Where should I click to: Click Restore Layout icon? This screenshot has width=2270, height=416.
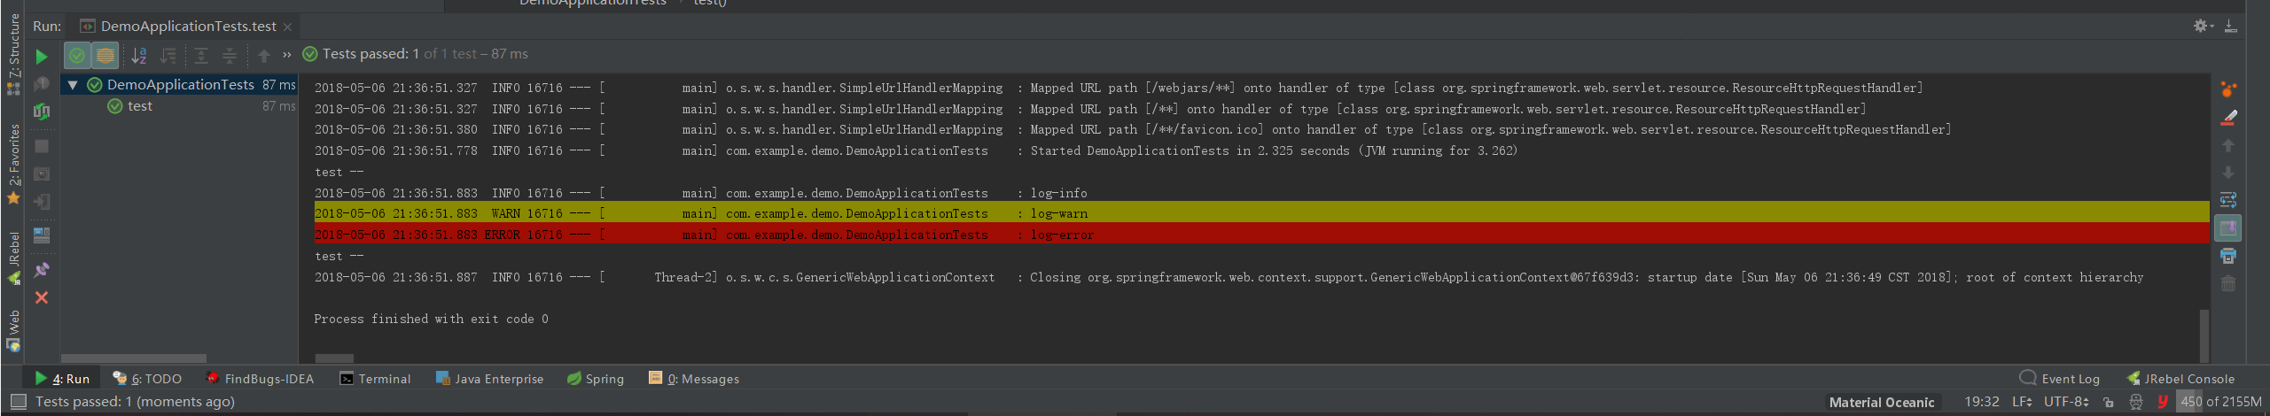click(42, 235)
